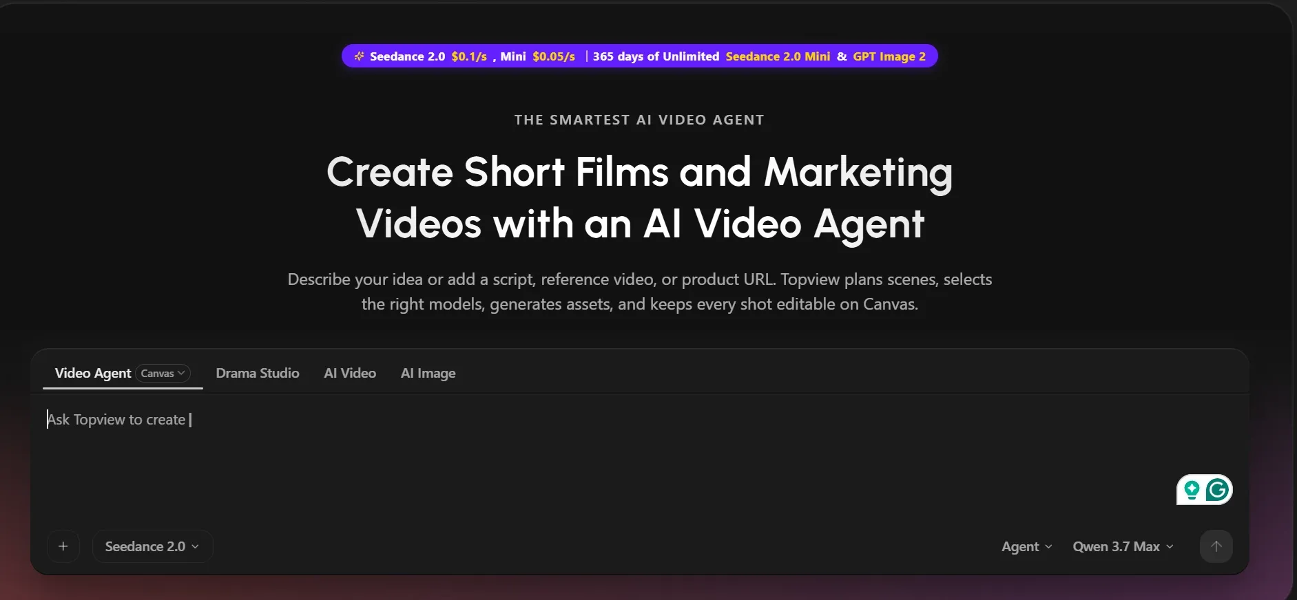1297x600 pixels.
Task: Open the Qwen 3.7 Max model selector
Action: [1123, 546]
